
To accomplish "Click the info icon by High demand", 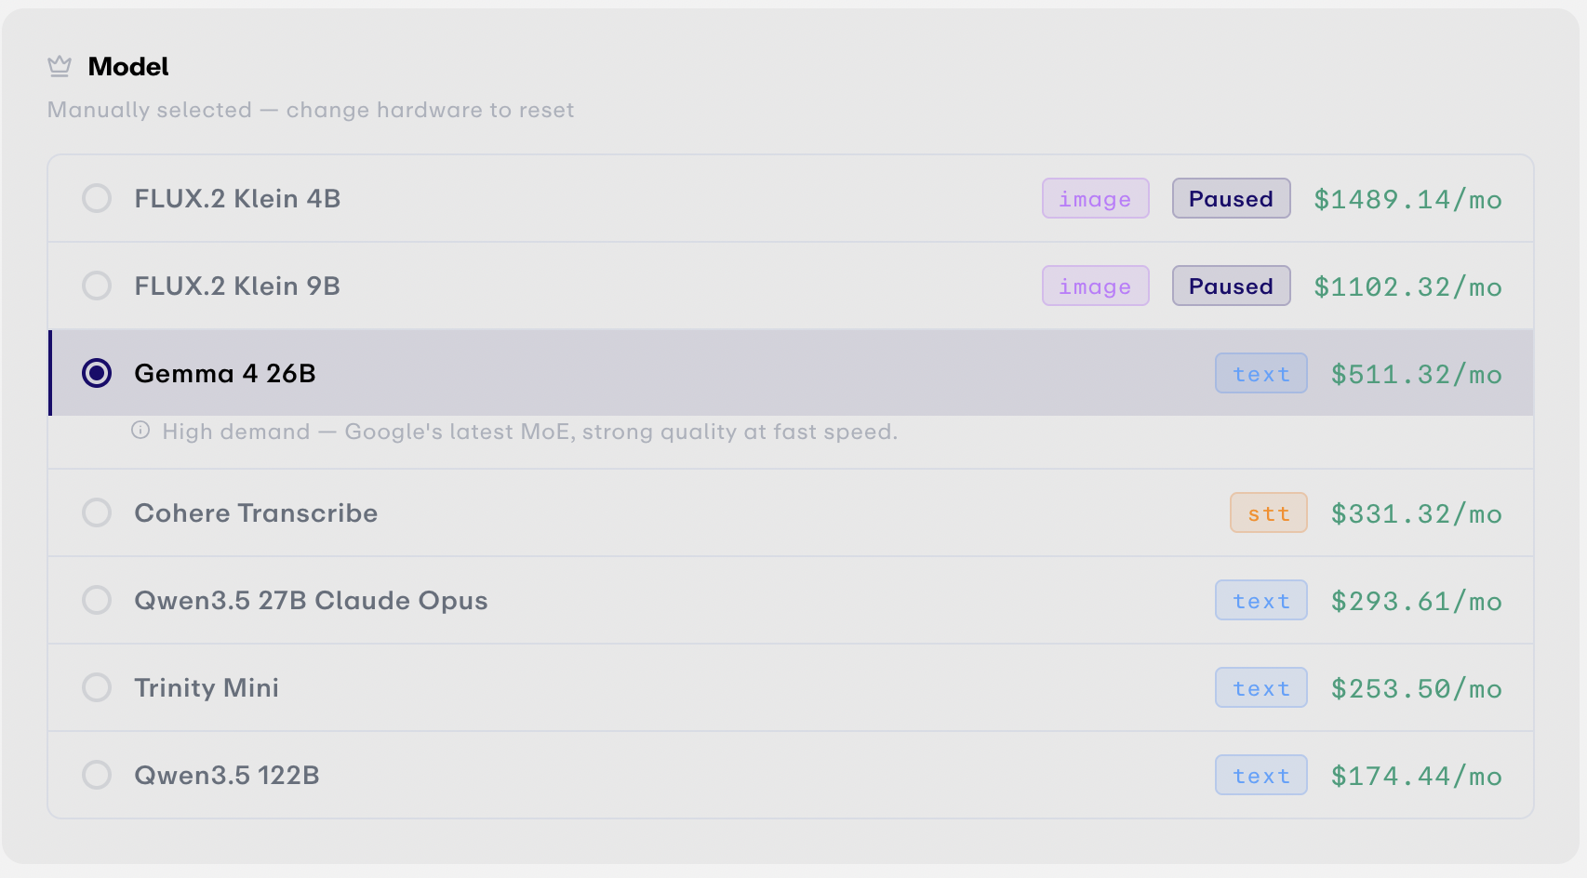I will (x=140, y=430).
